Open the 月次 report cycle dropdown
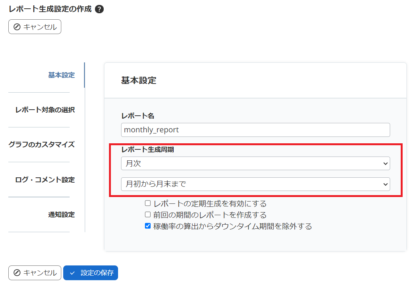The height and width of the screenshot is (287, 417). coord(255,163)
